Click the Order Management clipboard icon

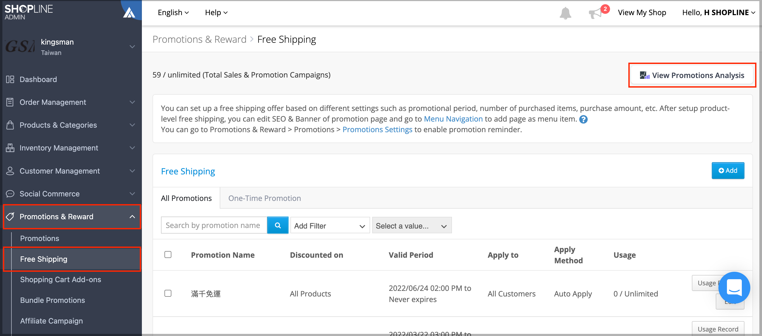(10, 102)
